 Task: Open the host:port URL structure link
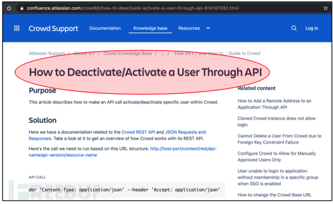click(123, 152)
